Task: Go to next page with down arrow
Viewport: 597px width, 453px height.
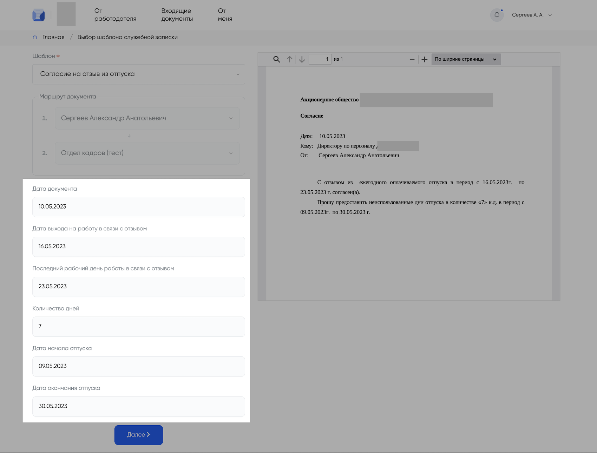Action: (302, 59)
